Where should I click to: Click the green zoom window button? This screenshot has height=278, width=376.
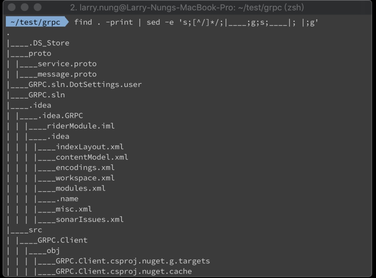point(37,7)
